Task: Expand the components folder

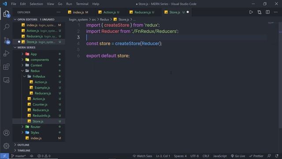Action: tap(22, 60)
